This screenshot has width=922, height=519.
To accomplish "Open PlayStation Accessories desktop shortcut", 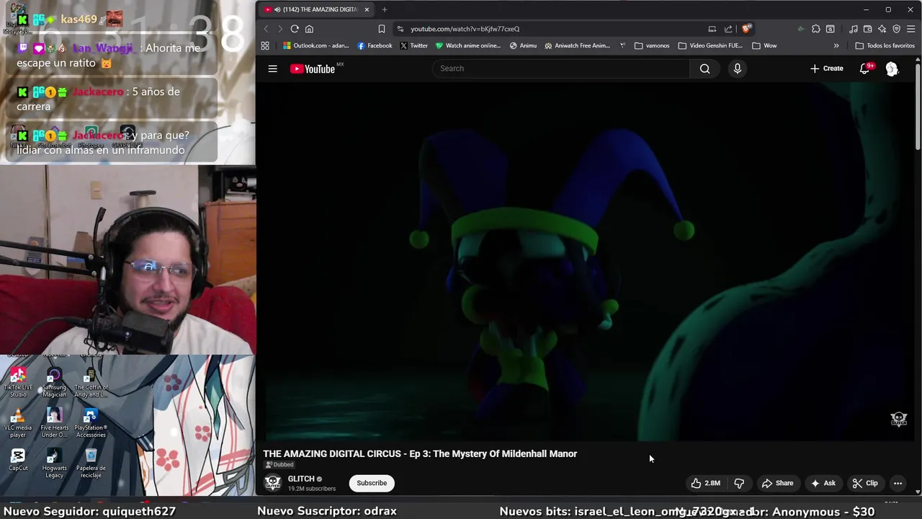I will 91,423.
